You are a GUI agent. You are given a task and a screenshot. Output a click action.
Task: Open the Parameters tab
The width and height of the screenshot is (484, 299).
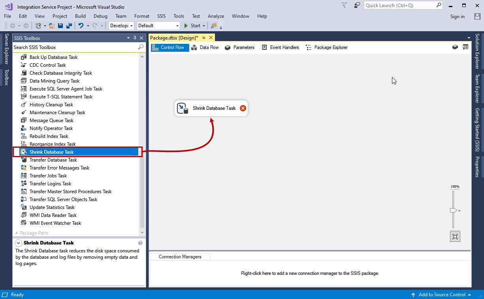tap(239, 47)
